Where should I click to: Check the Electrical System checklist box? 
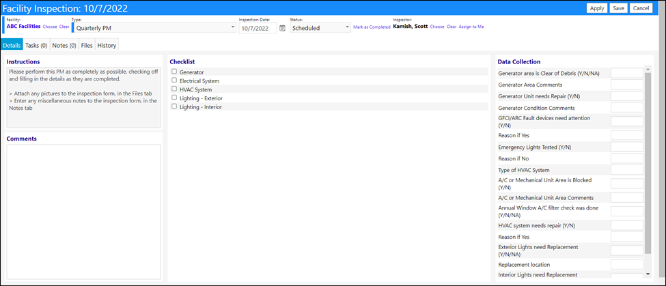(x=174, y=80)
